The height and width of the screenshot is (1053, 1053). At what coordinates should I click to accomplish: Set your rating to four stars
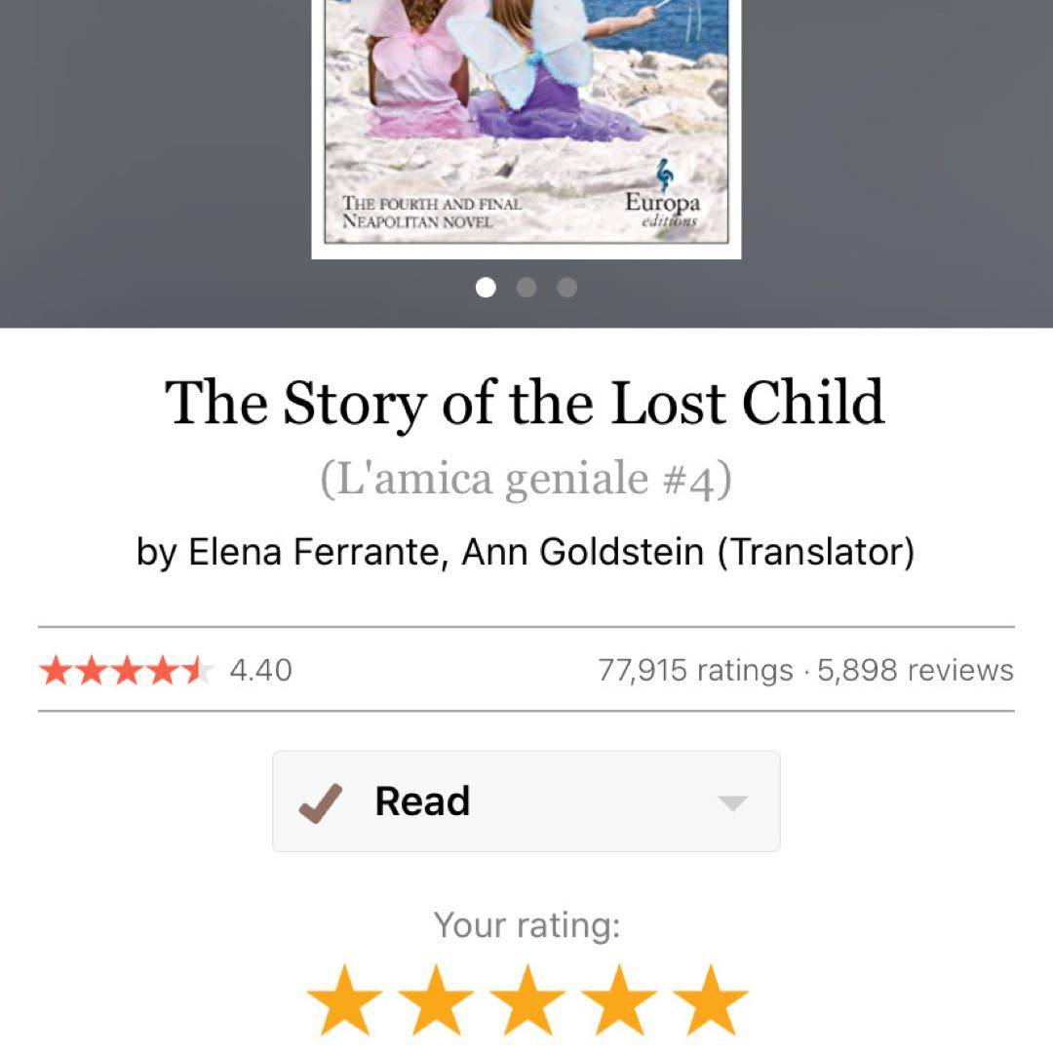coord(618,1000)
